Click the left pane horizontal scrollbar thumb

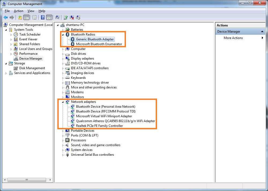pos(27,180)
